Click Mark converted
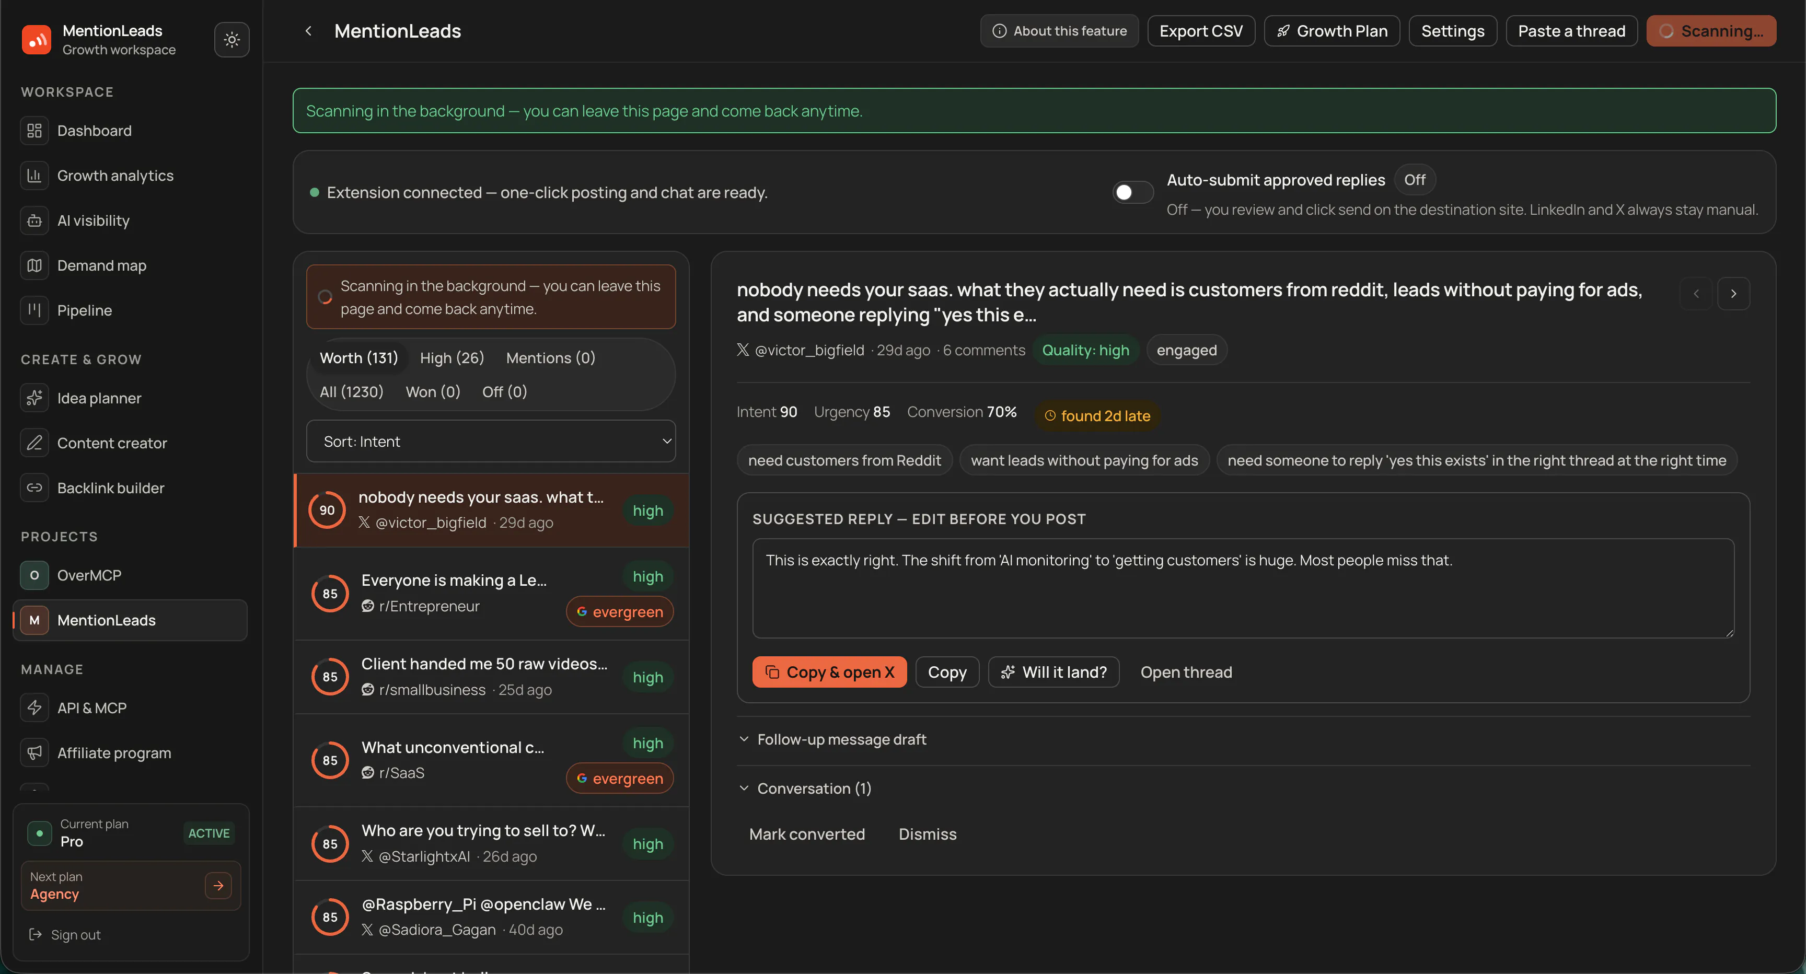This screenshot has height=974, width=1806. tap(806, 834)
